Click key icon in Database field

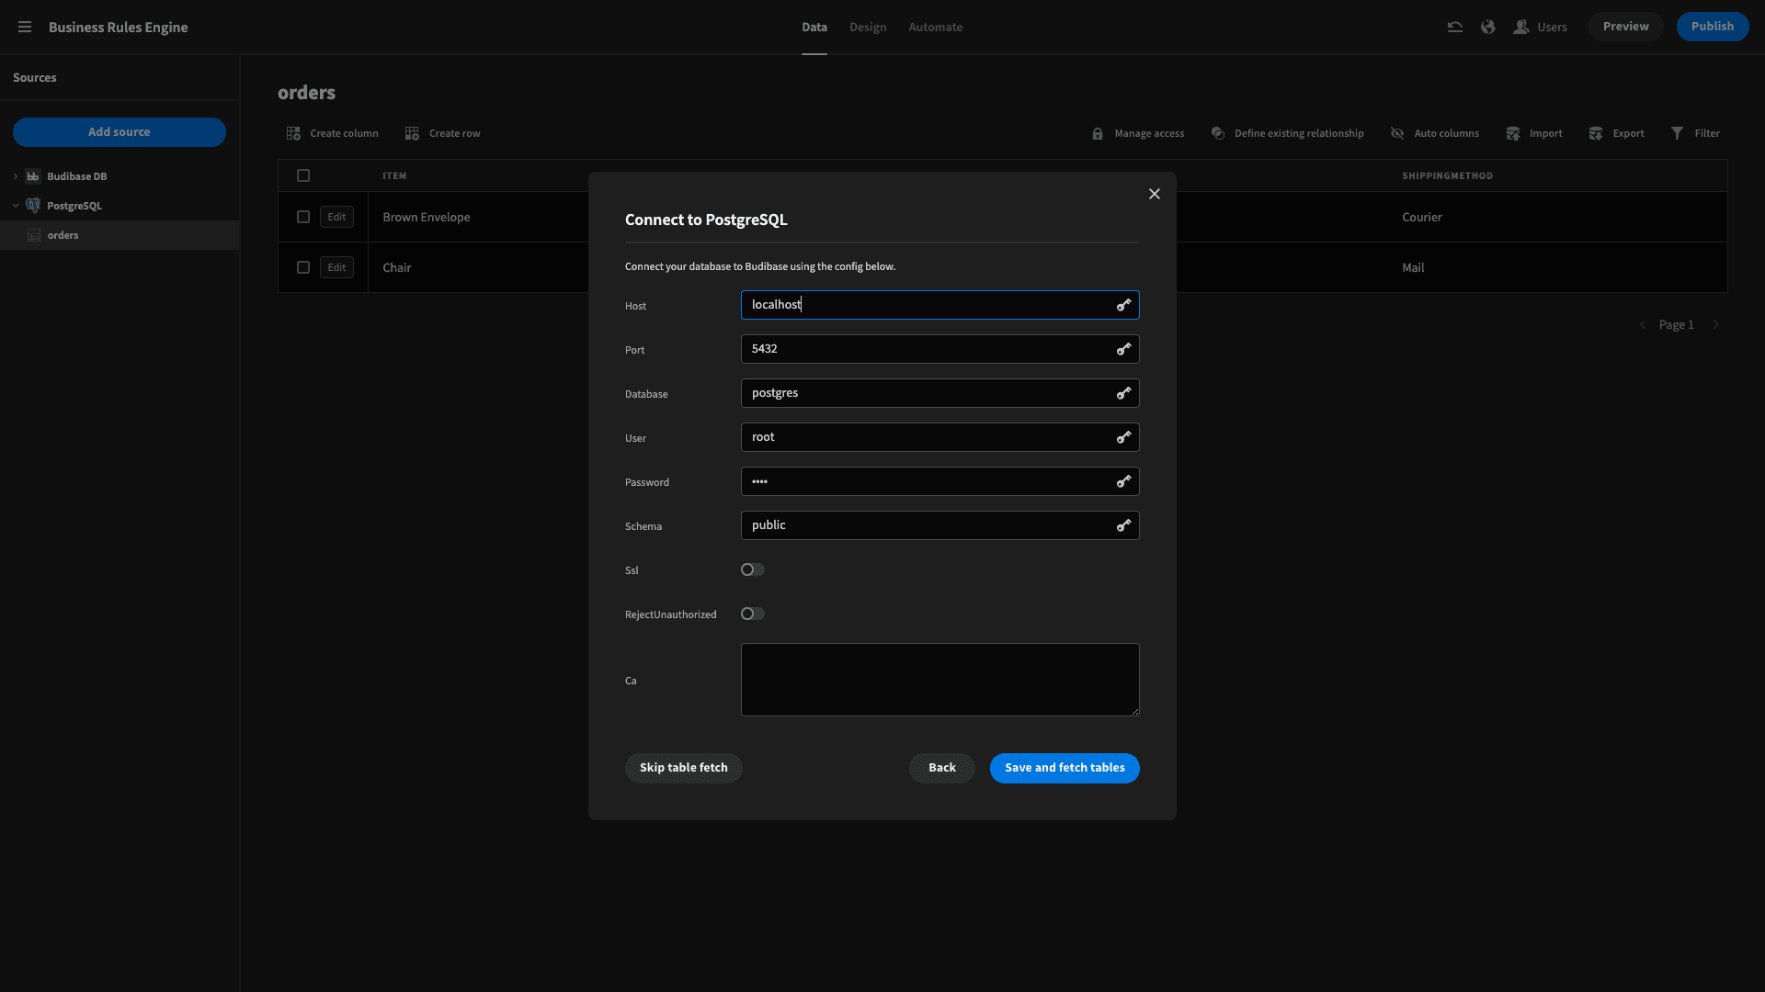[x=1123, y=393]
